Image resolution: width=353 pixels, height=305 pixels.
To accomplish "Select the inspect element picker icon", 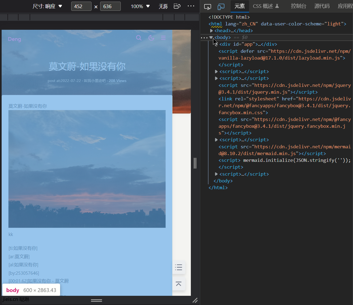I will [x=208, y=6].
